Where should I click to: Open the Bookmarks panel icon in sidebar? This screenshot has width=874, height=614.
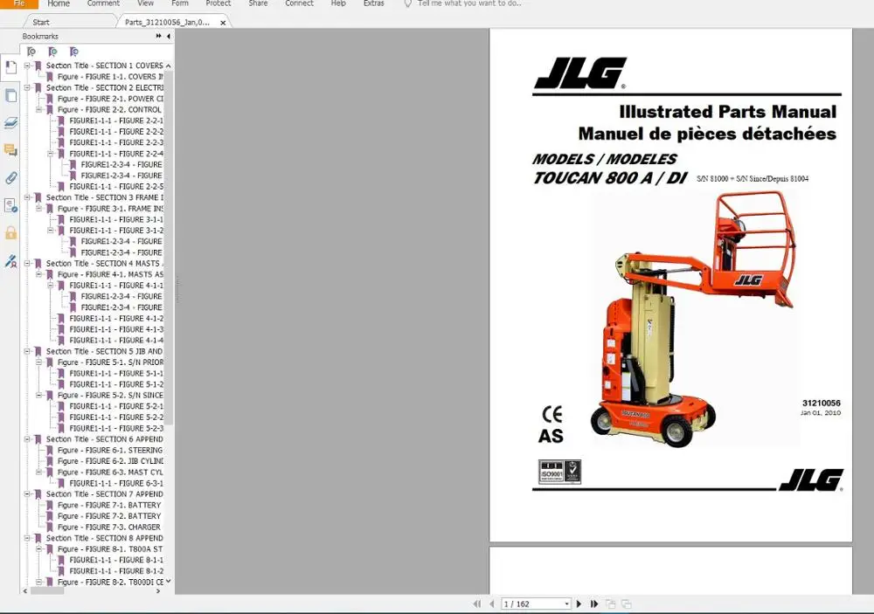10,67
